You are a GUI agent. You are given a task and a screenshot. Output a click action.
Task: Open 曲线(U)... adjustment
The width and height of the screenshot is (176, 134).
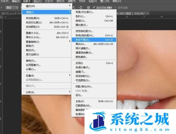click(94, 21)
